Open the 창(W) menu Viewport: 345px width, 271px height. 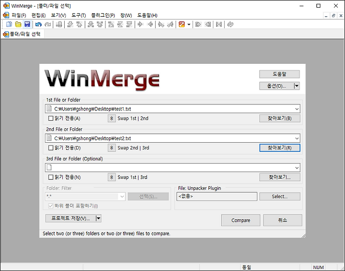(126, 15)
